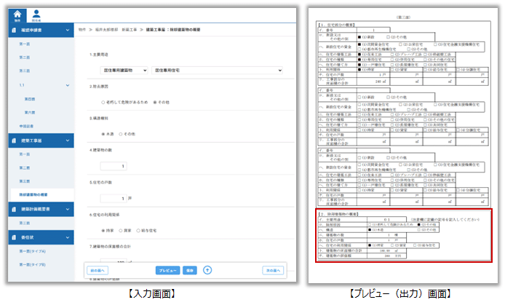Viewport: 505px width, 305px height.
Task: Click the 確認申請書 document icon
Action: pyautogui.click(x=14, y=30)
